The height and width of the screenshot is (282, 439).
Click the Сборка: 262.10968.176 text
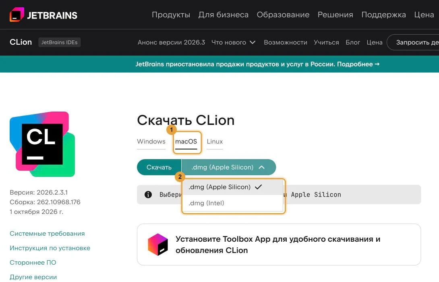pyautogui.click(x=45, y=202)
